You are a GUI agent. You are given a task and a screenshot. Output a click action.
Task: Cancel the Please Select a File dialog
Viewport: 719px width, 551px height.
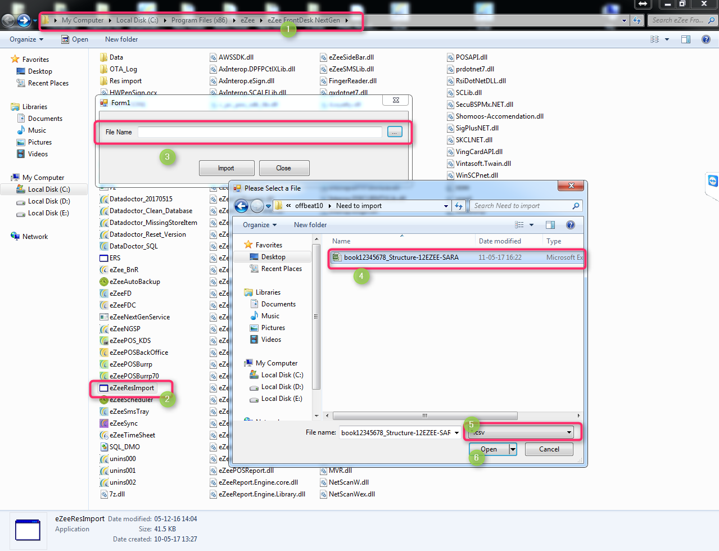coord(549,449)
